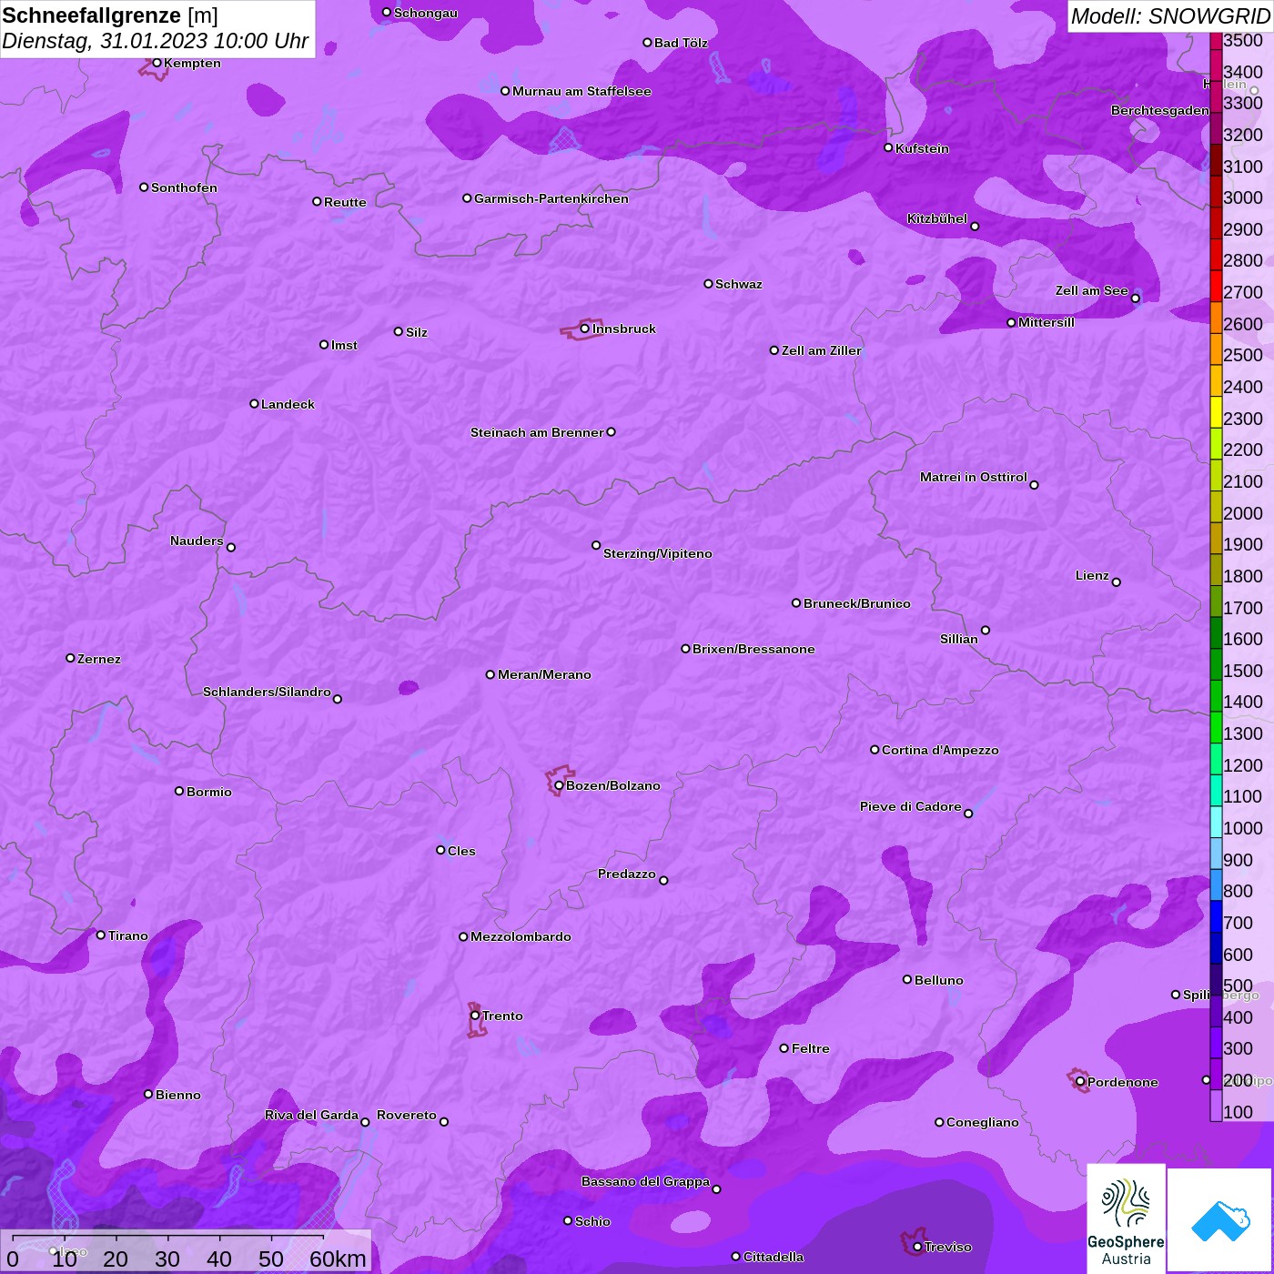Click the Steinach am Brenner label

pos(537,432)
